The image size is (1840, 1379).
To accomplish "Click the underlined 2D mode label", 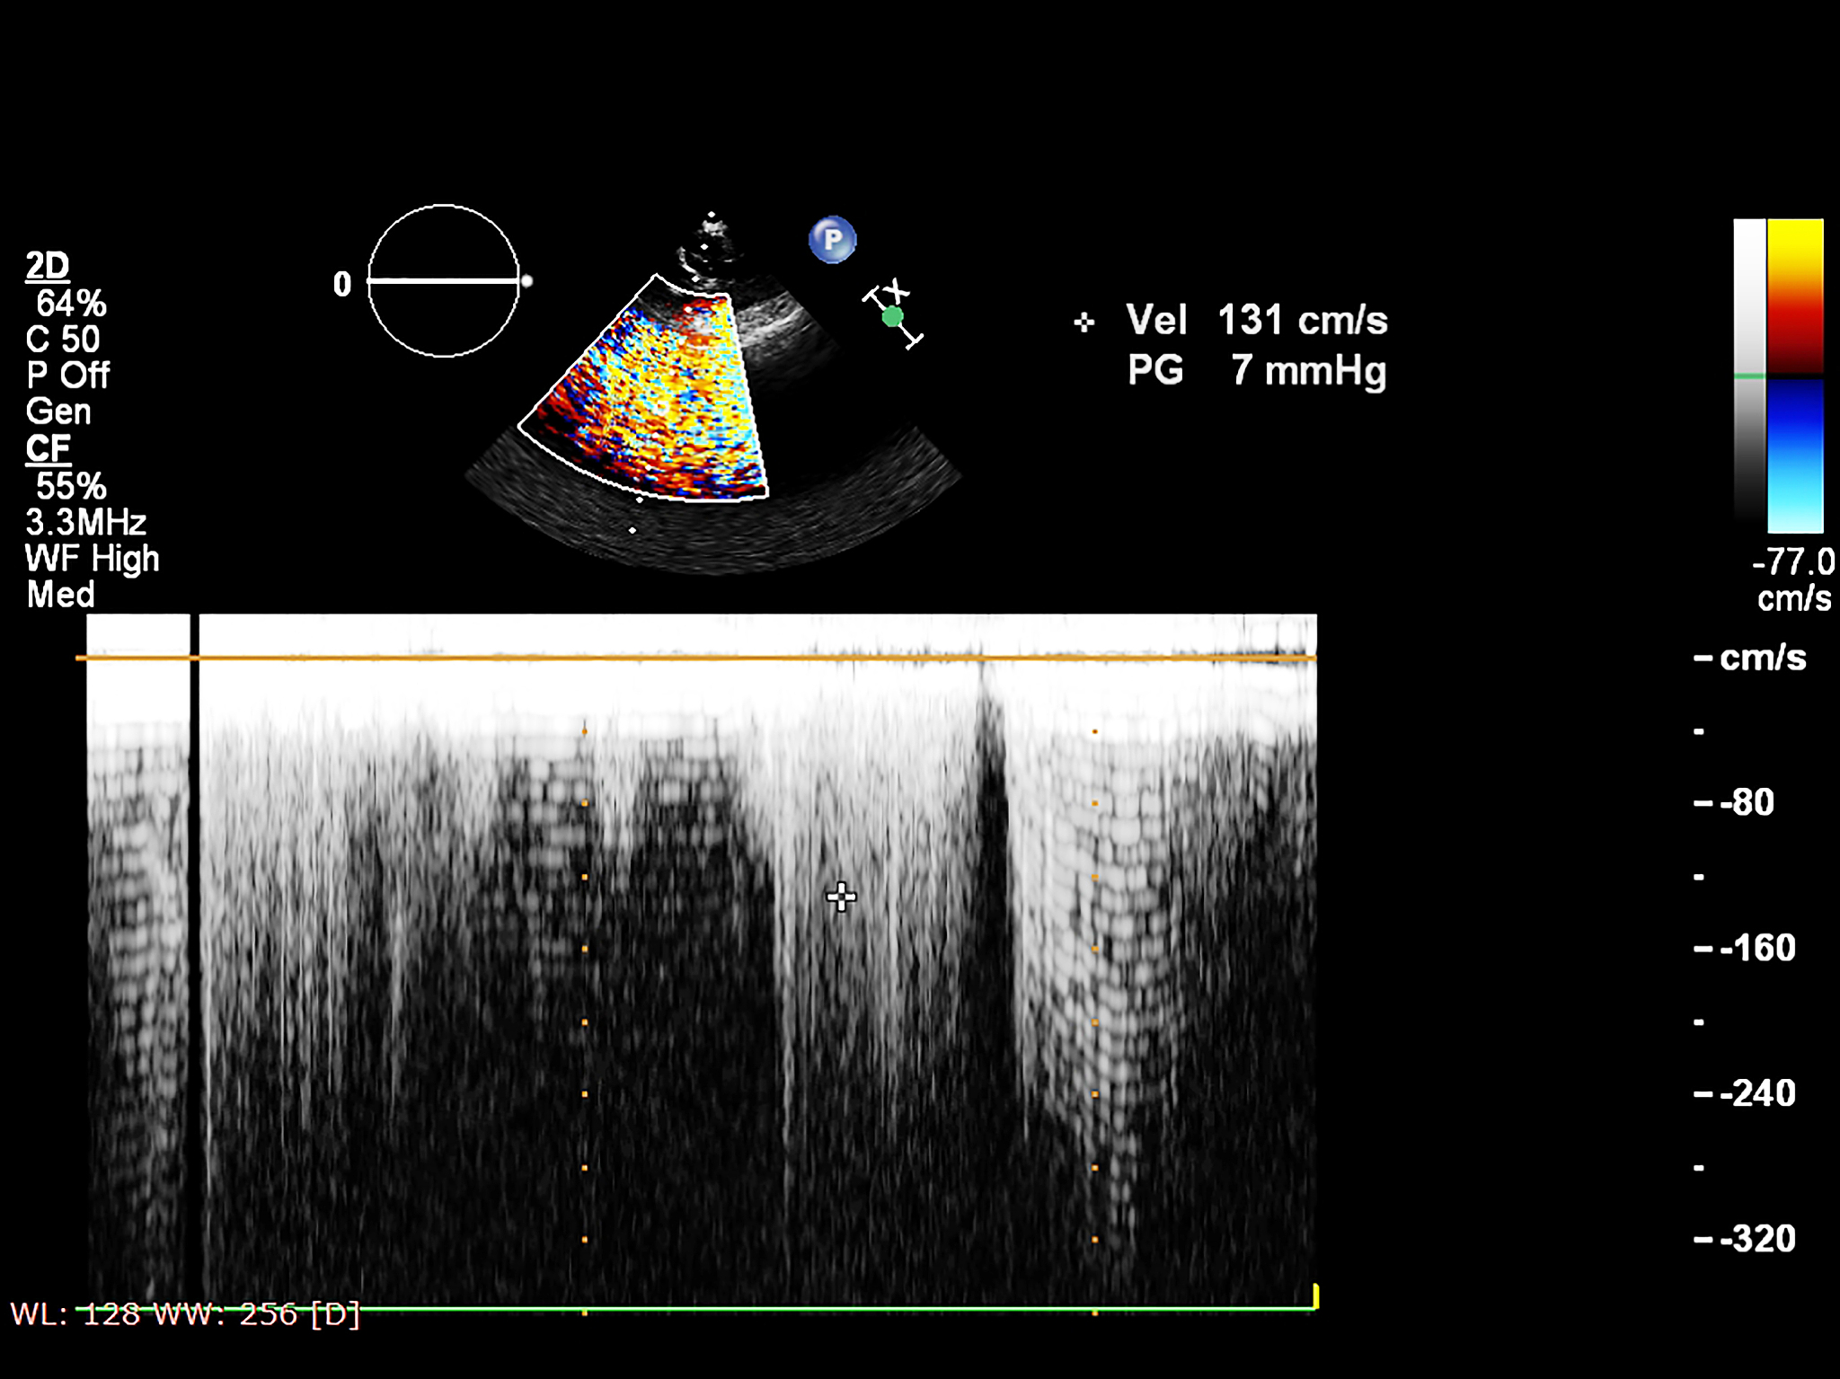I will [47, 266].
